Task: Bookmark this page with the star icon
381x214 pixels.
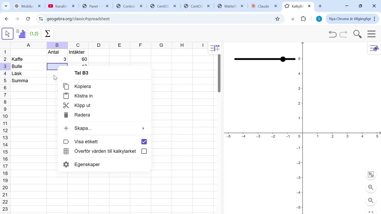Action: pos(277,19)
